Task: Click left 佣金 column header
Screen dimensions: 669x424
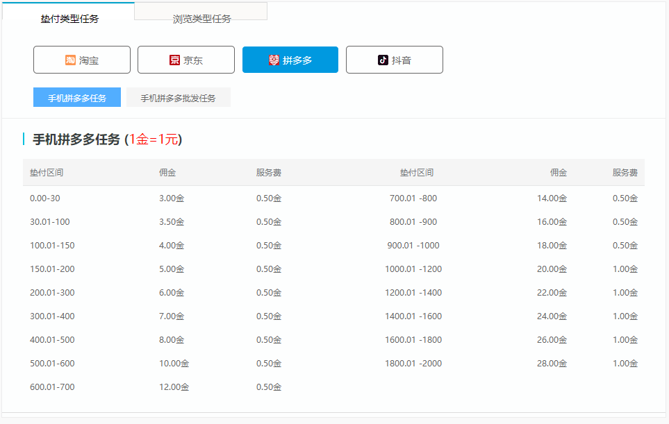Action: tap(167, 173)
